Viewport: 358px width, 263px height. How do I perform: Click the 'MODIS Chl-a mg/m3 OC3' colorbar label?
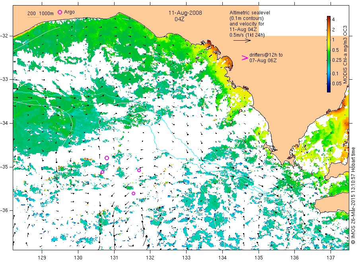(345, 55)
